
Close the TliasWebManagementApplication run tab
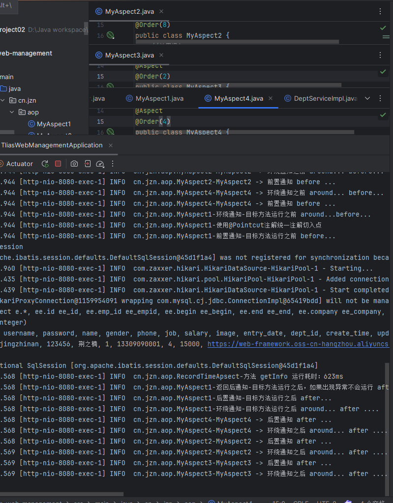pos(111,145)
